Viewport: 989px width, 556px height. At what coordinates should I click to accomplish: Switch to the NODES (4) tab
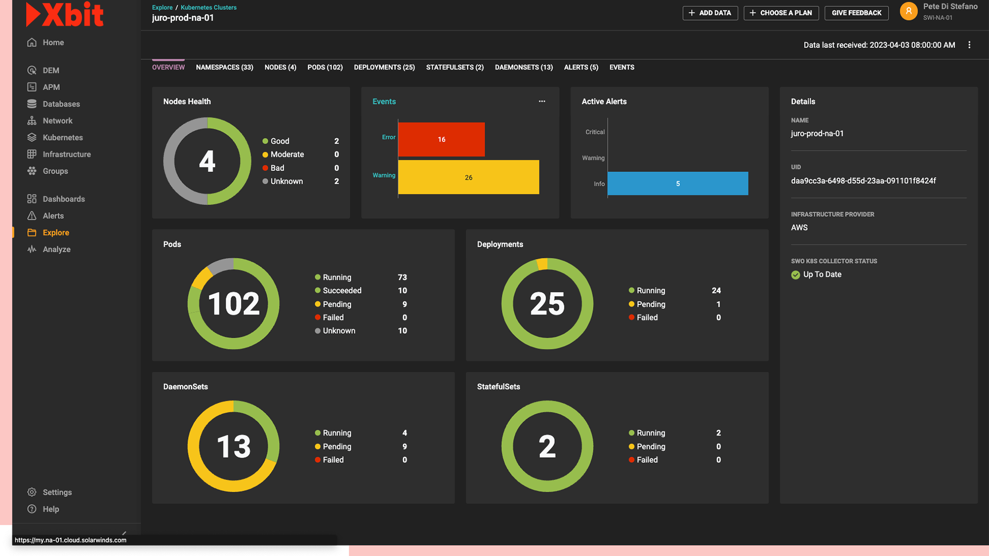pos(280,66)
